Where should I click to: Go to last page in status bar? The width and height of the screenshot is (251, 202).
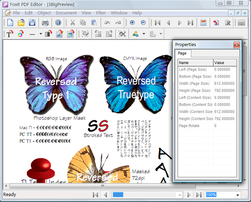tap(199, 195)
